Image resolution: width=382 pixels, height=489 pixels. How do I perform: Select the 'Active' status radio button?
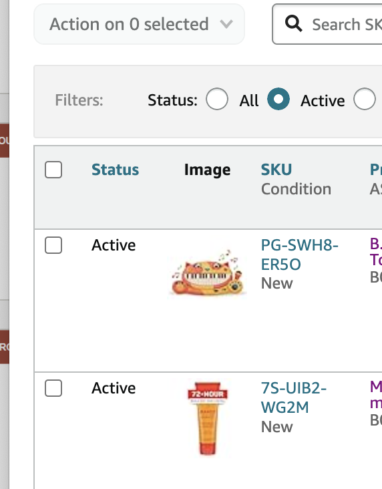[278, 99]
